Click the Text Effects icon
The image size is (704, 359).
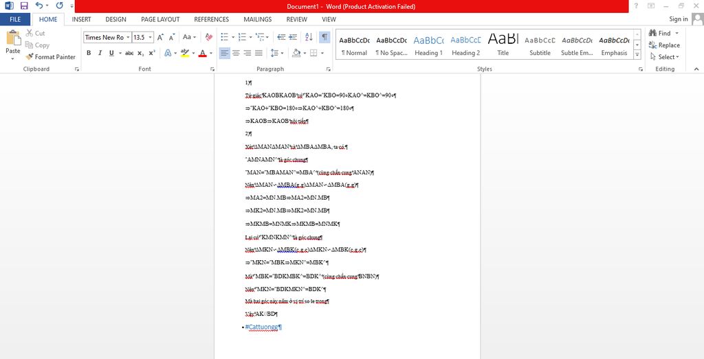[168, 53]
